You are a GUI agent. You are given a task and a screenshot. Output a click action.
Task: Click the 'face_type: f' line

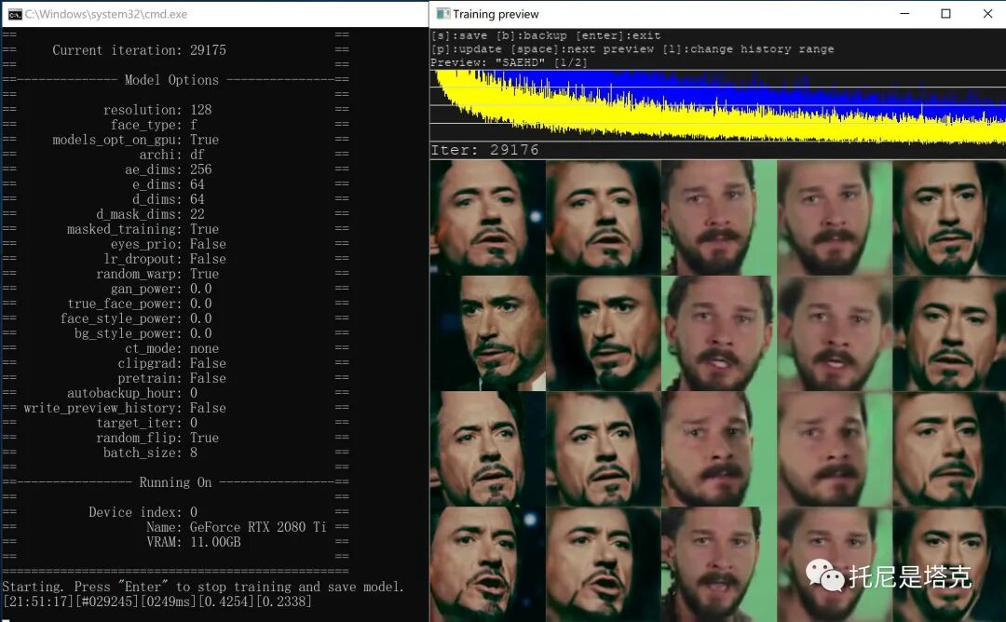(154, 125)
